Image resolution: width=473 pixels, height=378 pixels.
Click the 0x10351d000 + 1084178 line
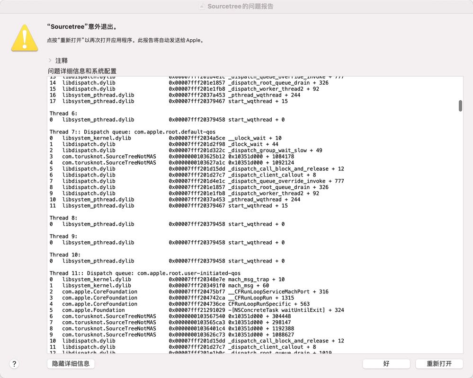point(172,157)
